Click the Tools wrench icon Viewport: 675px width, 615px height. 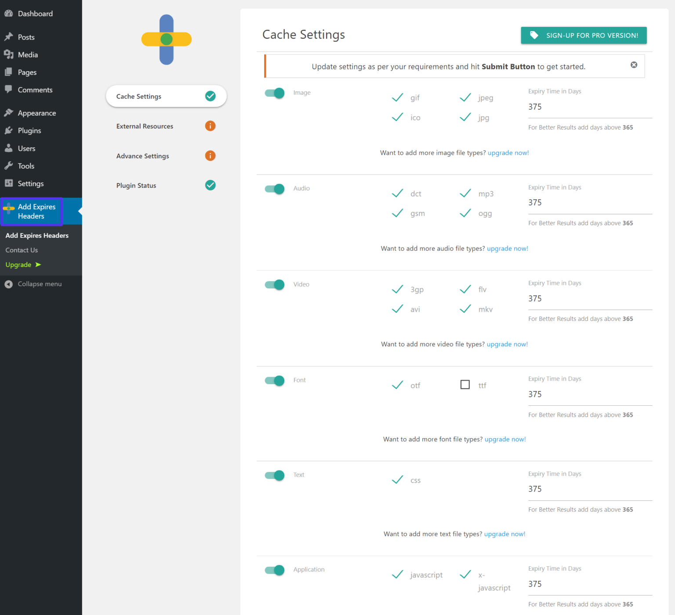tap(8, 166)
